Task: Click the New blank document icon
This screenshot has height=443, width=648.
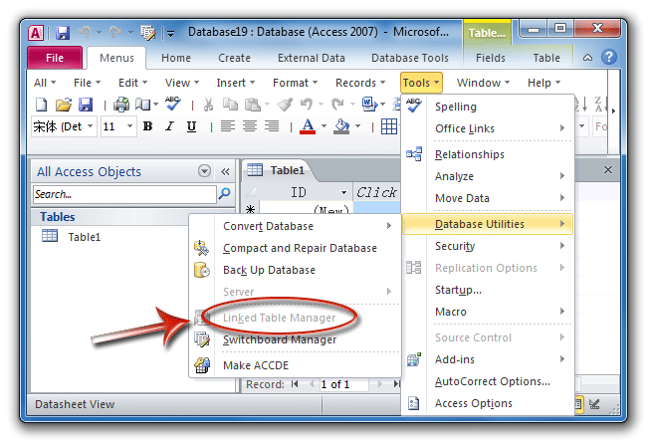Action: [41, 105]
